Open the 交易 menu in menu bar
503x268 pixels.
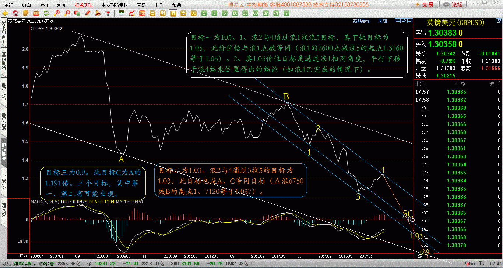pyautogui.click(x=141, y=5)
